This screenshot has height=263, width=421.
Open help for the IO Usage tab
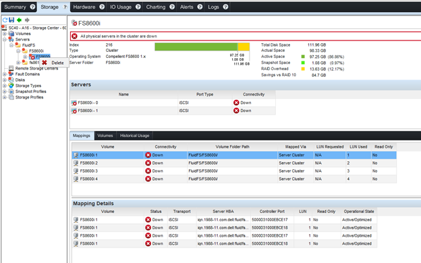(x=138, y=7)
